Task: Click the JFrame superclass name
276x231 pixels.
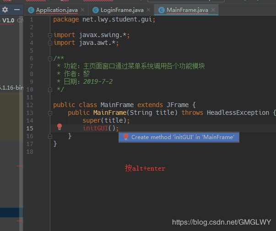Action: tap(178, 105)
